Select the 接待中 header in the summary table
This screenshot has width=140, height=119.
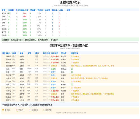[x=55, y=10]
